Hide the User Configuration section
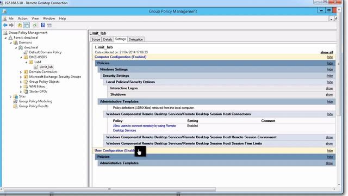This screenshot has width=348, height=196. tap(330, 151)
